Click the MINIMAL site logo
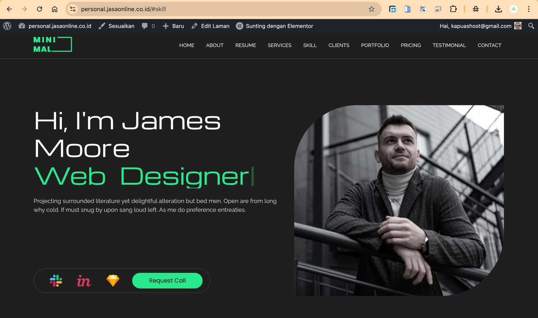538x318 pixels. point(52,44)
